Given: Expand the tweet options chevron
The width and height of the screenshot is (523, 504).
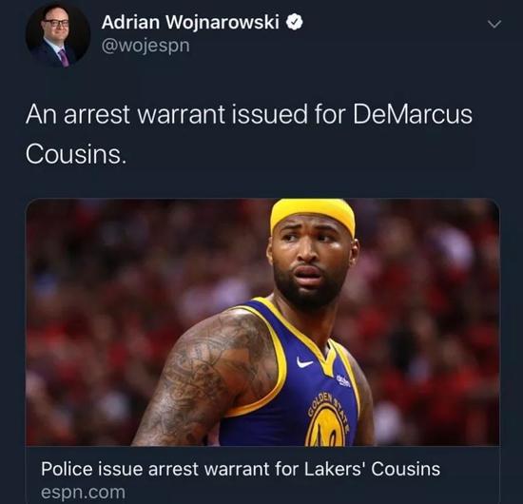Looking at the screenshot, I should pos(494,24).
